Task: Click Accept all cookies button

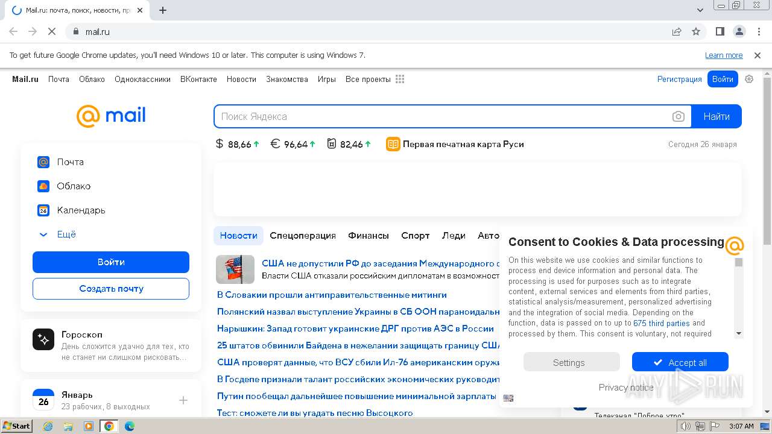Action: pyautogui.click(x=680, y=362)
